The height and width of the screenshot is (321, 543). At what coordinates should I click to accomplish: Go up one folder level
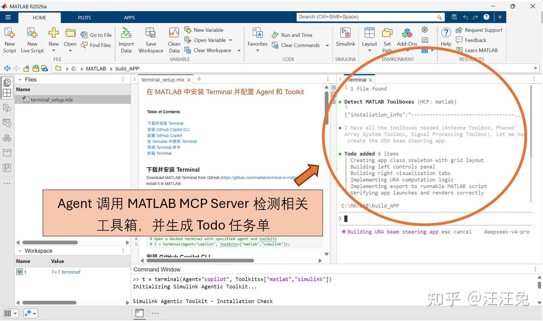(26, 68)
